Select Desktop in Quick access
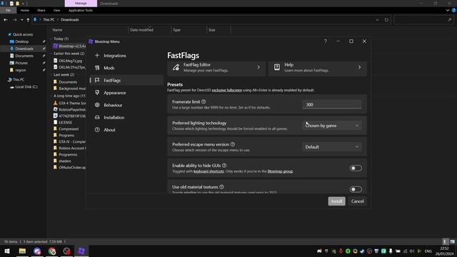Image resolution: width=457 pixels, height=257 pixels. 22,41
